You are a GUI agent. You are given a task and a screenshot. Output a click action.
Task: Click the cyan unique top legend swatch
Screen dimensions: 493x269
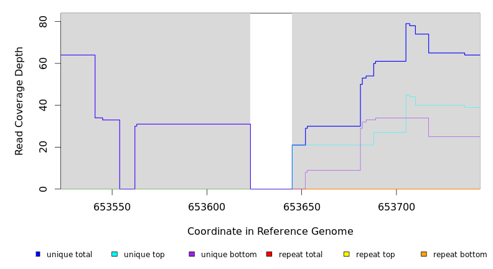coord(115,254)
